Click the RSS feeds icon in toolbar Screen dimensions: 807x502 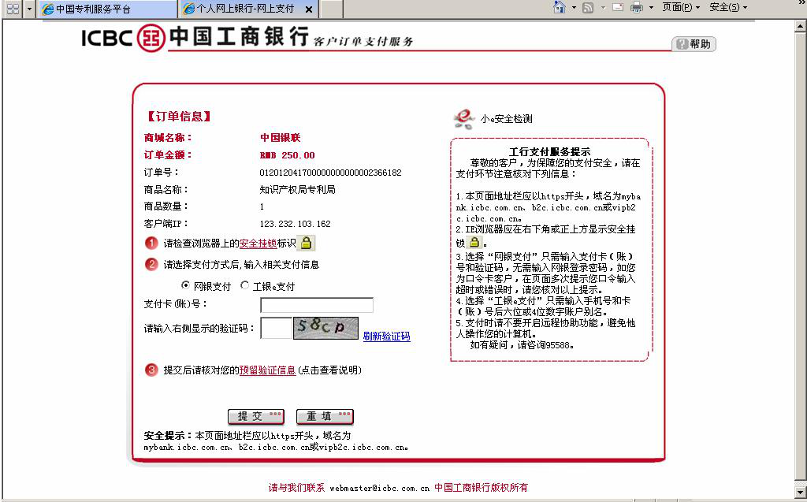tap(586, 8)
